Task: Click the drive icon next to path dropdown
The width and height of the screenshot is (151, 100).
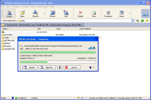Action: click(137, 21)
